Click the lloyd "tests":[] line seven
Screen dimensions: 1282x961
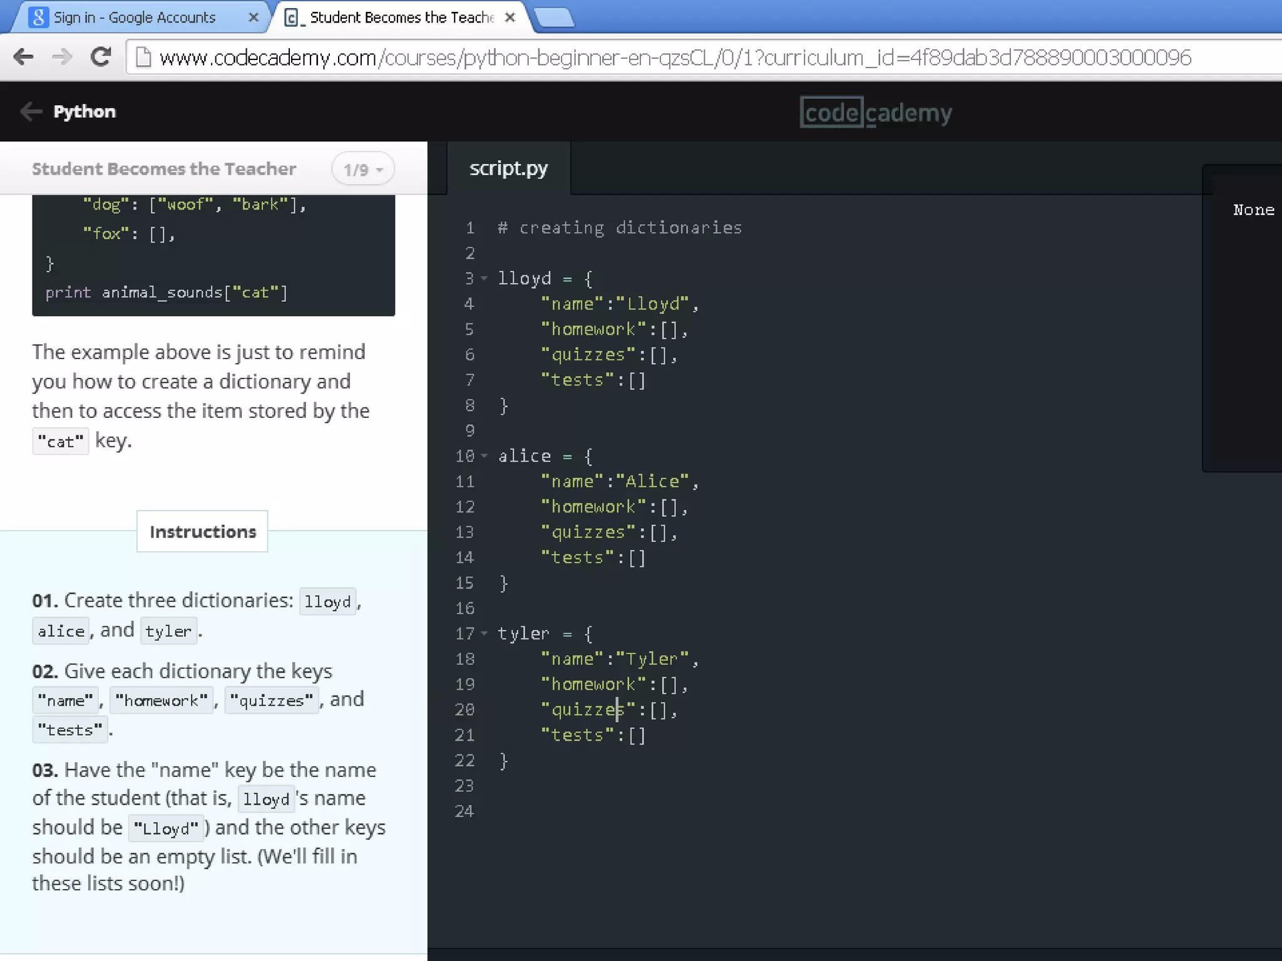[x=593, y=380]
